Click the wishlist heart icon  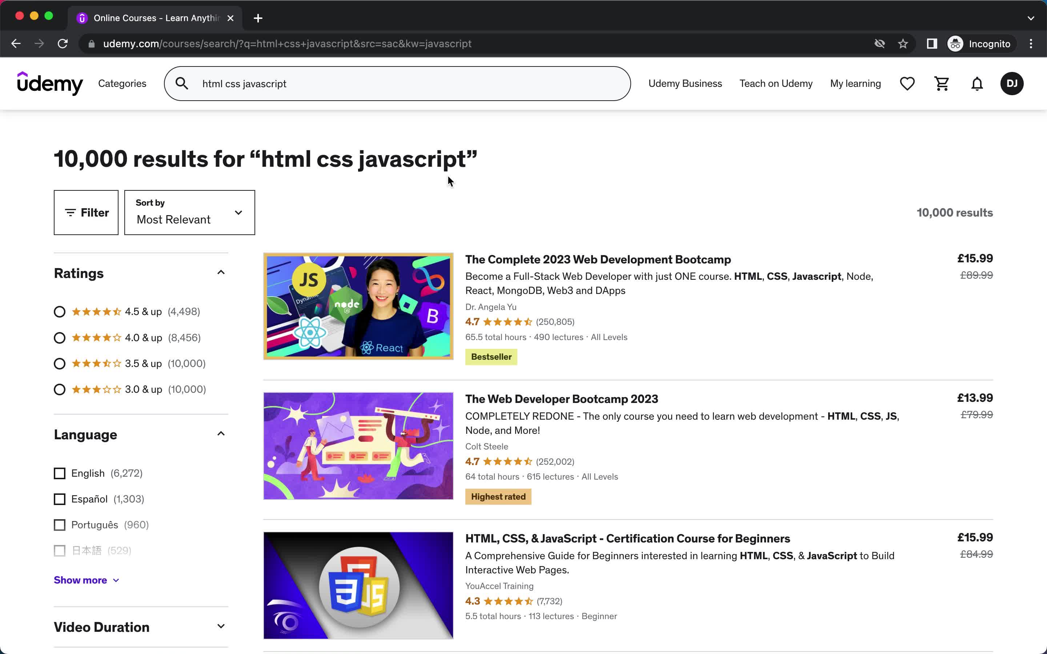coord(907,83)
